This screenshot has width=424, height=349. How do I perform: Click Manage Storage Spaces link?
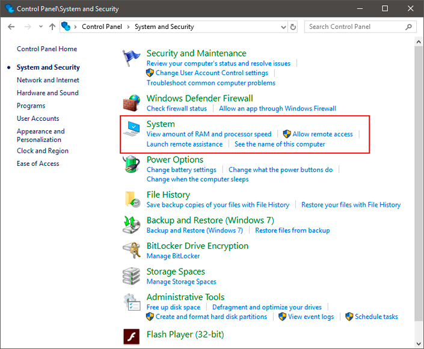pyautogui.click(x=182, y=282)
